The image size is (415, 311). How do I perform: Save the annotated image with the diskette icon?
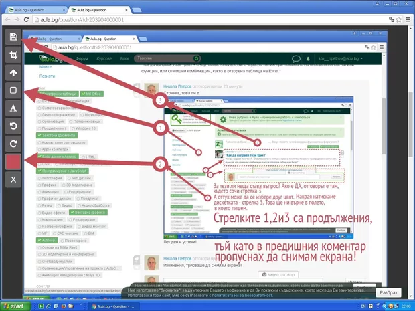[13, 37]
